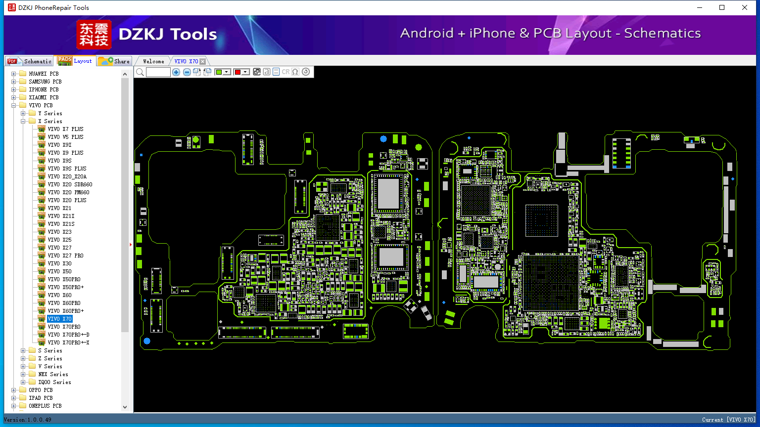Open the red color dropdown arrow
The width and height of the screenshot is (760, 427).
coord(245,72)
